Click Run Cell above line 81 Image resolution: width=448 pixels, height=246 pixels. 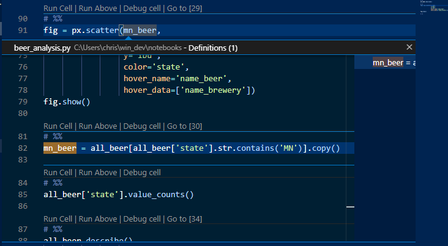point(58,126)
